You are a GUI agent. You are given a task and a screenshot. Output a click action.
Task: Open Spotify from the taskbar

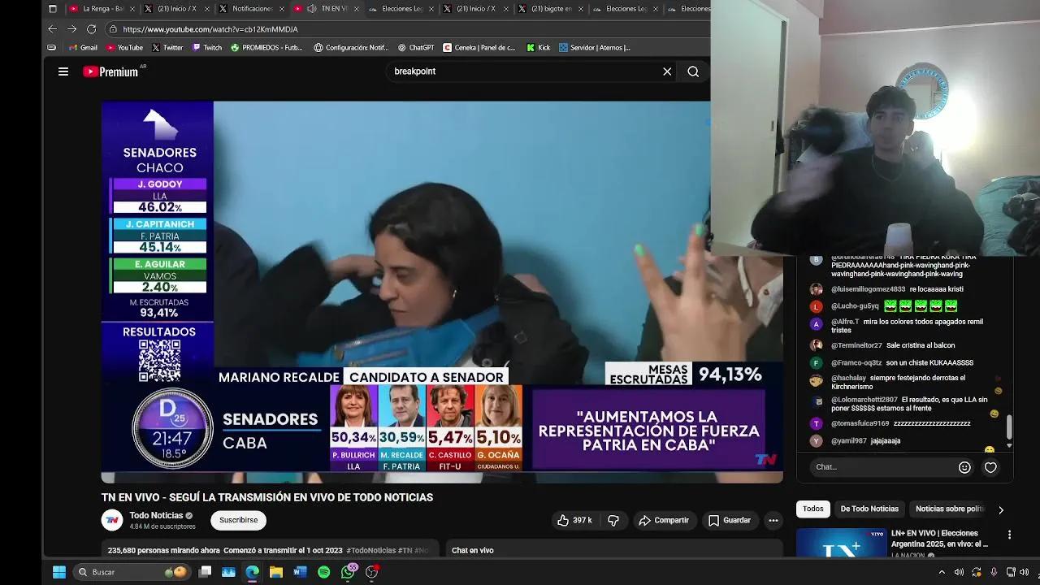[x=323, y=572]
